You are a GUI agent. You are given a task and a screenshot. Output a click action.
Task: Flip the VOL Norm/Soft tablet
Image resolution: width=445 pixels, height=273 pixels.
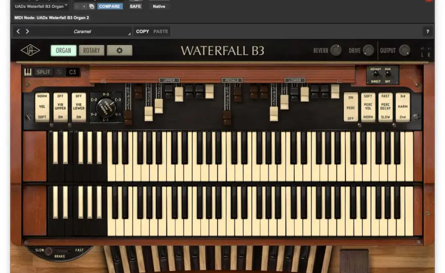pyautogui.click(x=42, y=107)
